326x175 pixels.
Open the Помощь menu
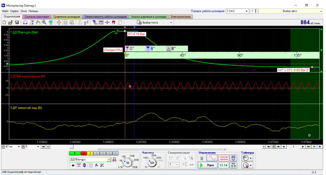point(33,11)
